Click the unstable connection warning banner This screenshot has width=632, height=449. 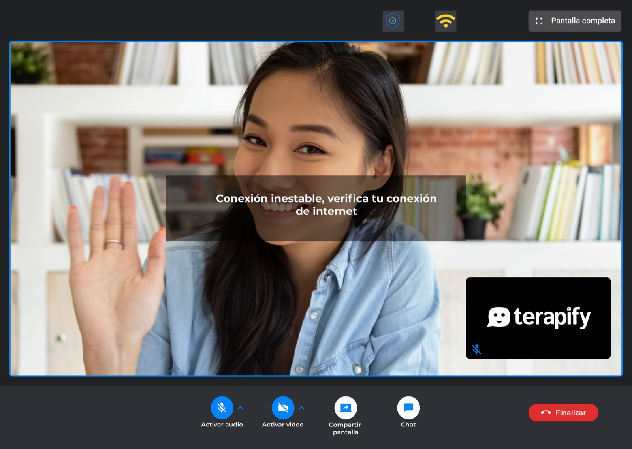[x=316, y=208]
